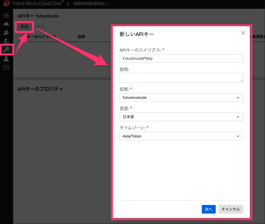Open the users group icon in sidebar
The image size is (265, 224).
click(6, 32)
